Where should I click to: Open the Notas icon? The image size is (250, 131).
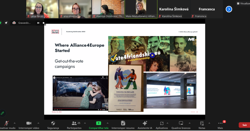pyautogui.click(x=202, y=123)
